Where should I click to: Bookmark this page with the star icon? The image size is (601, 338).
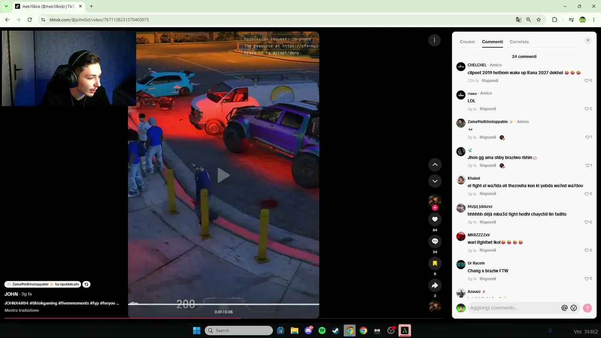tap(539, 20)
